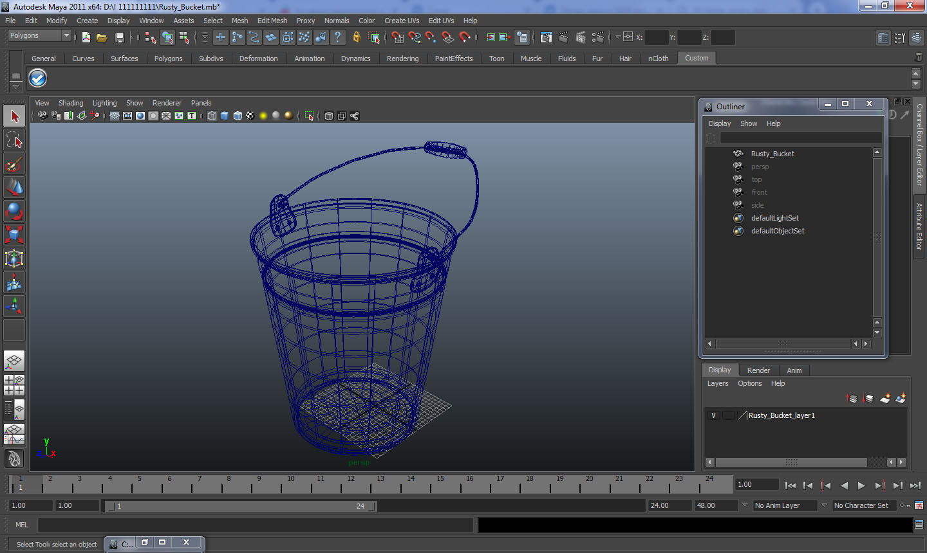Click the shelf trash can icon
Viewport: 927px width, 553px height.
click(918, 58)
